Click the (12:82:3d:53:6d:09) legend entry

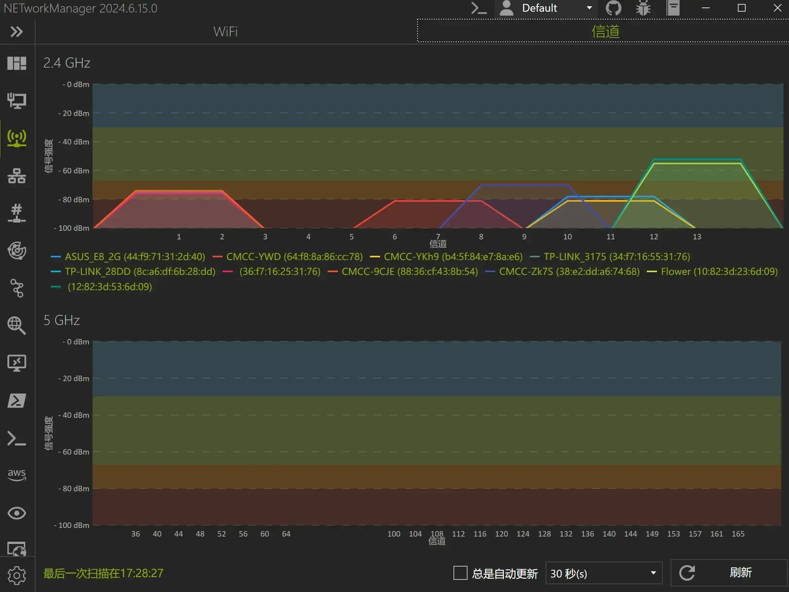[x=101, y=287]
